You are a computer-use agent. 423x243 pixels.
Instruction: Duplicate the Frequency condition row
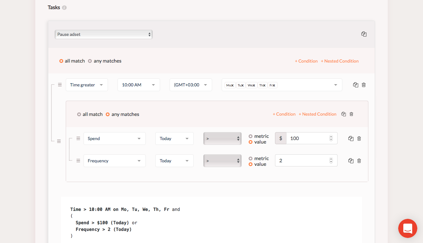click(351, 161)
